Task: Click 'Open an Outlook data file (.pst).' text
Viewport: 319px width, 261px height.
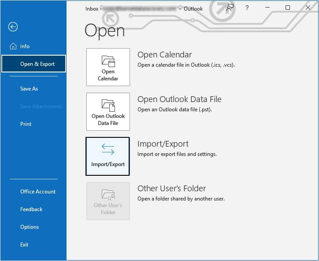Action: coord(174,110)
